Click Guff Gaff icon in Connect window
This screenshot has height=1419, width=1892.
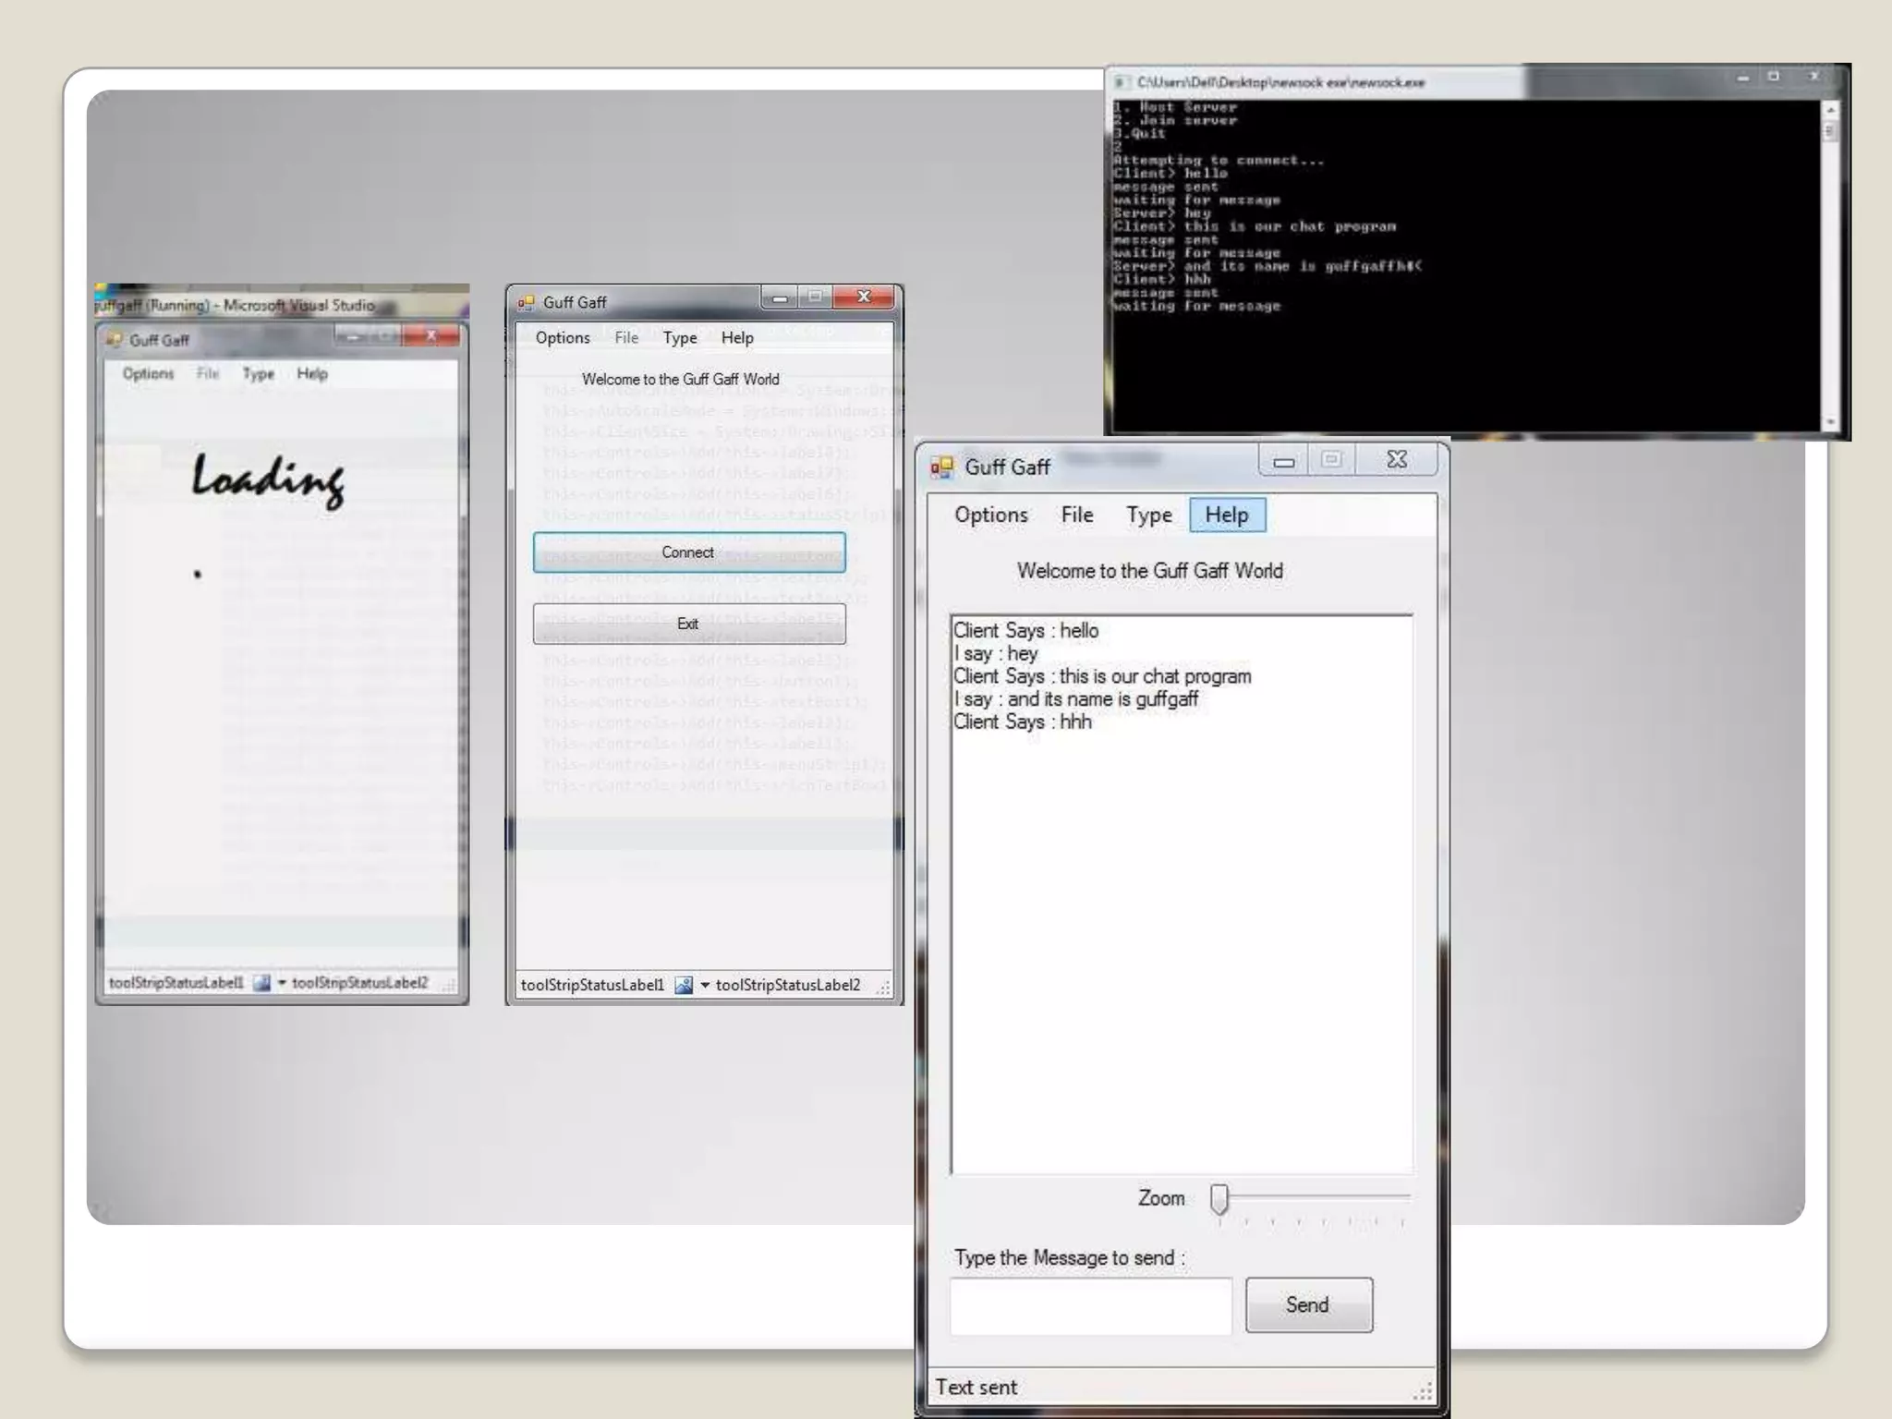tap(527, 303)
